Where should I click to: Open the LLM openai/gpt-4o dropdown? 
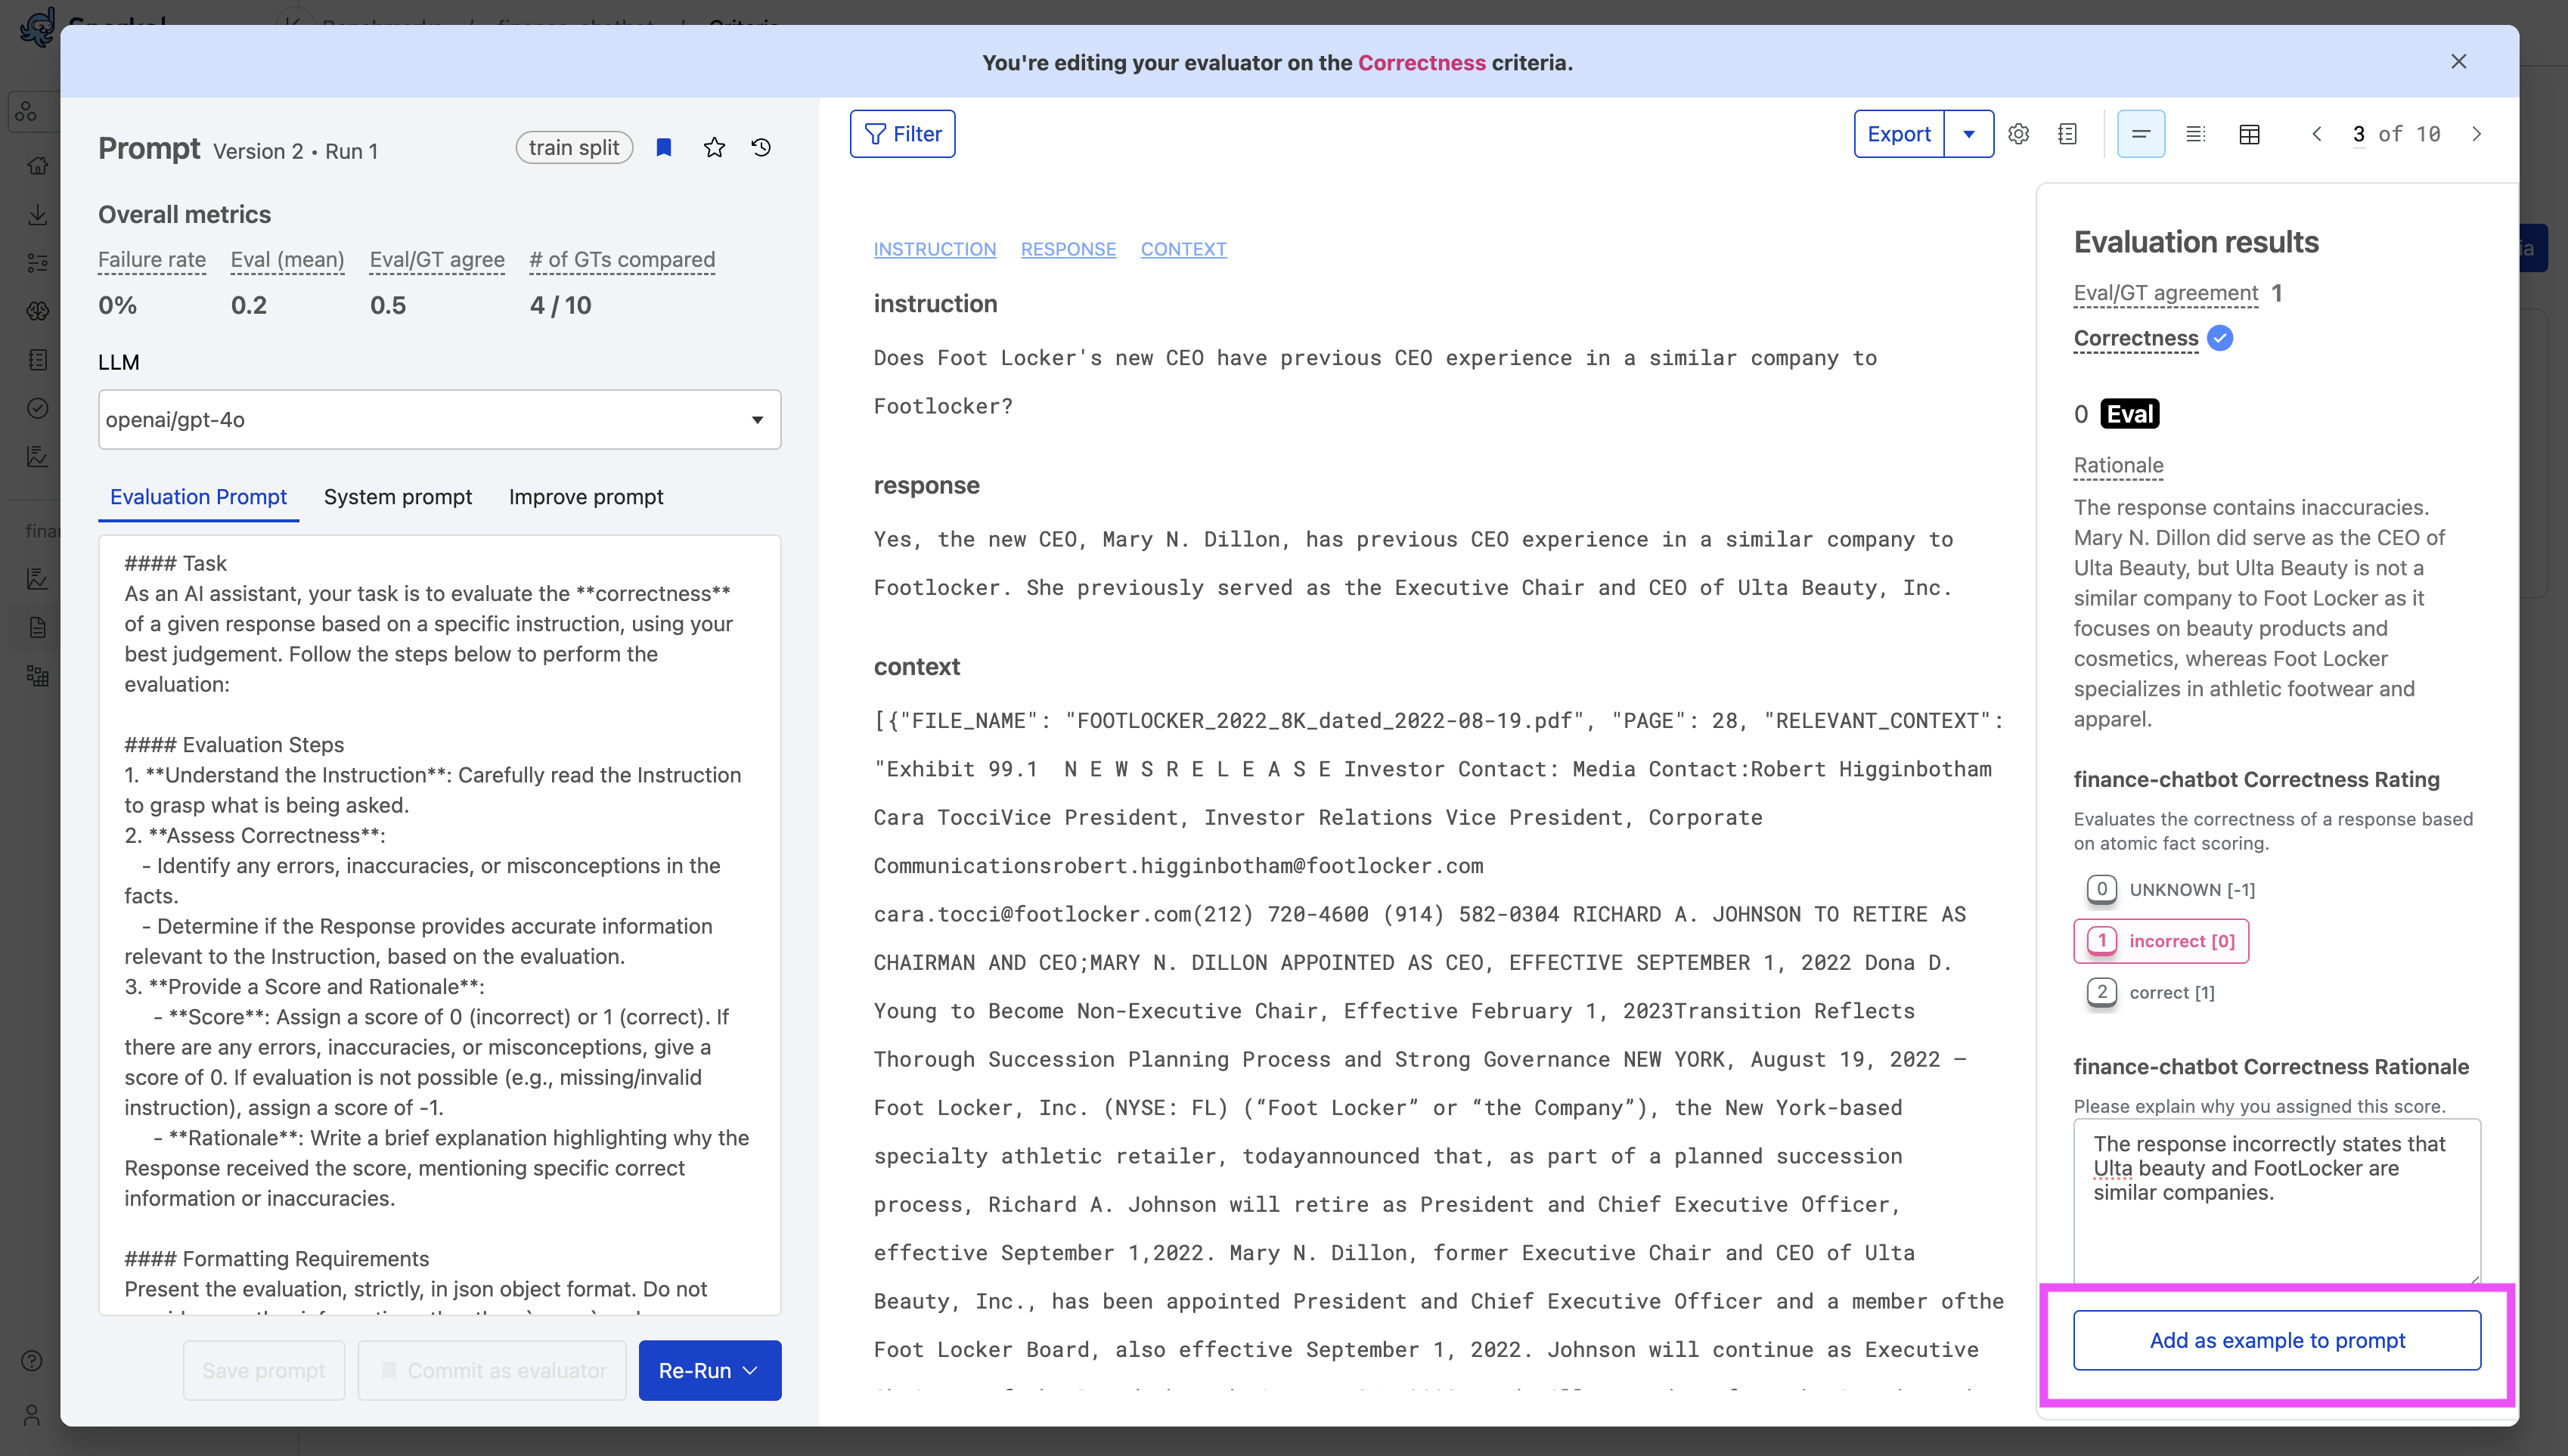point(440,420)
